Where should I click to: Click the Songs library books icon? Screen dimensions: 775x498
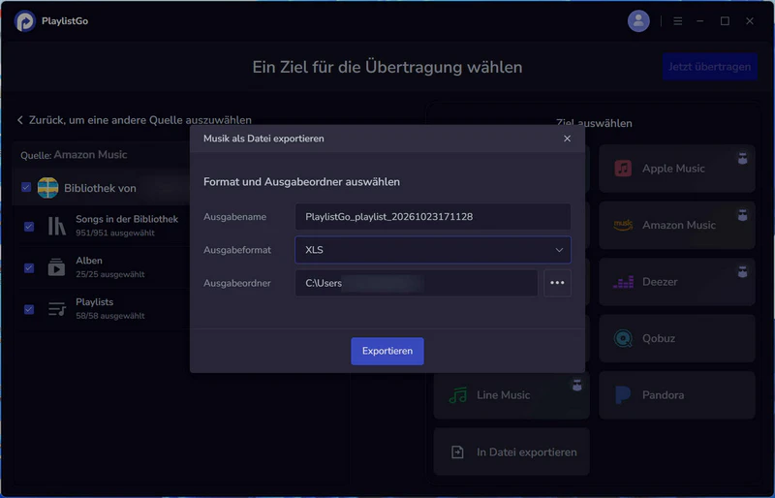pyautogui.click(x=57, y=226)
